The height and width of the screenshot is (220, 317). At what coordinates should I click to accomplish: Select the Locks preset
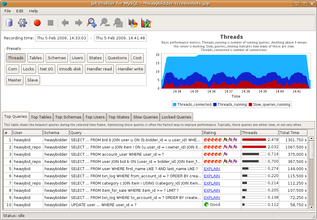pyautogui.click(x=29, y=69)
